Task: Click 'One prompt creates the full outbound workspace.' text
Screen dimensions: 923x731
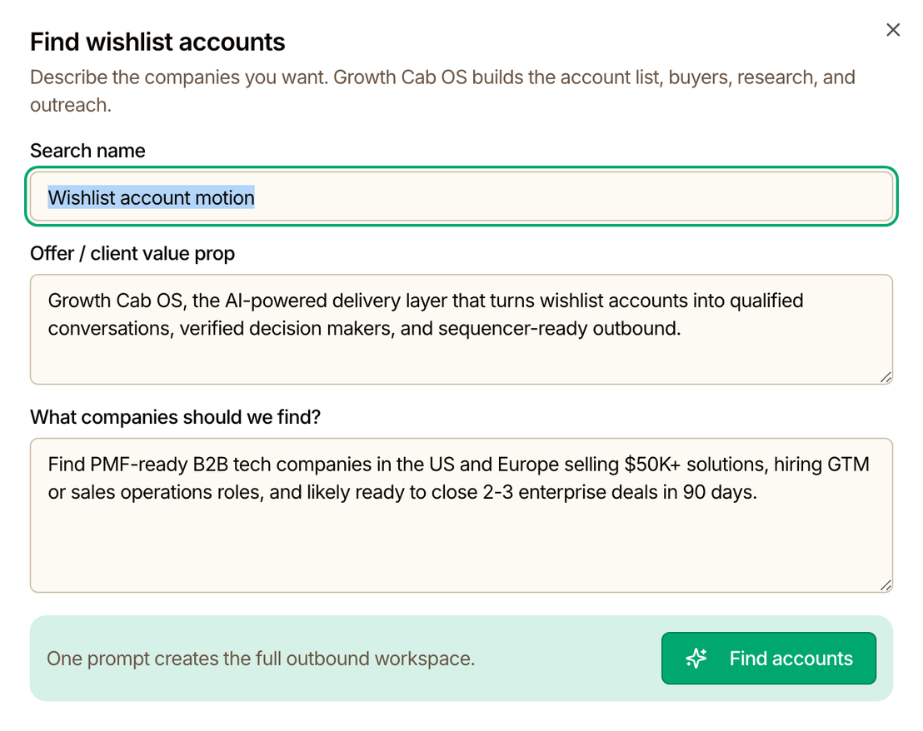Action: pos(261,659)
